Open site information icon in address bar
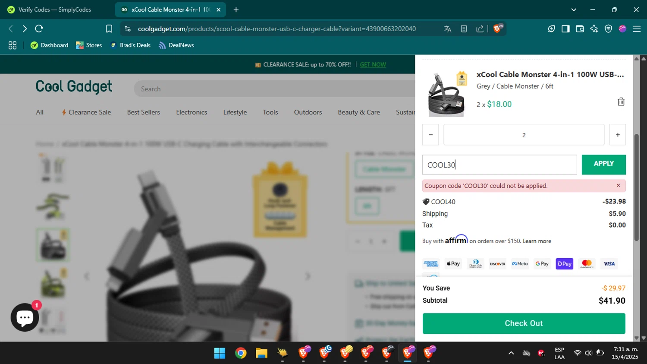 pos(127,29)
